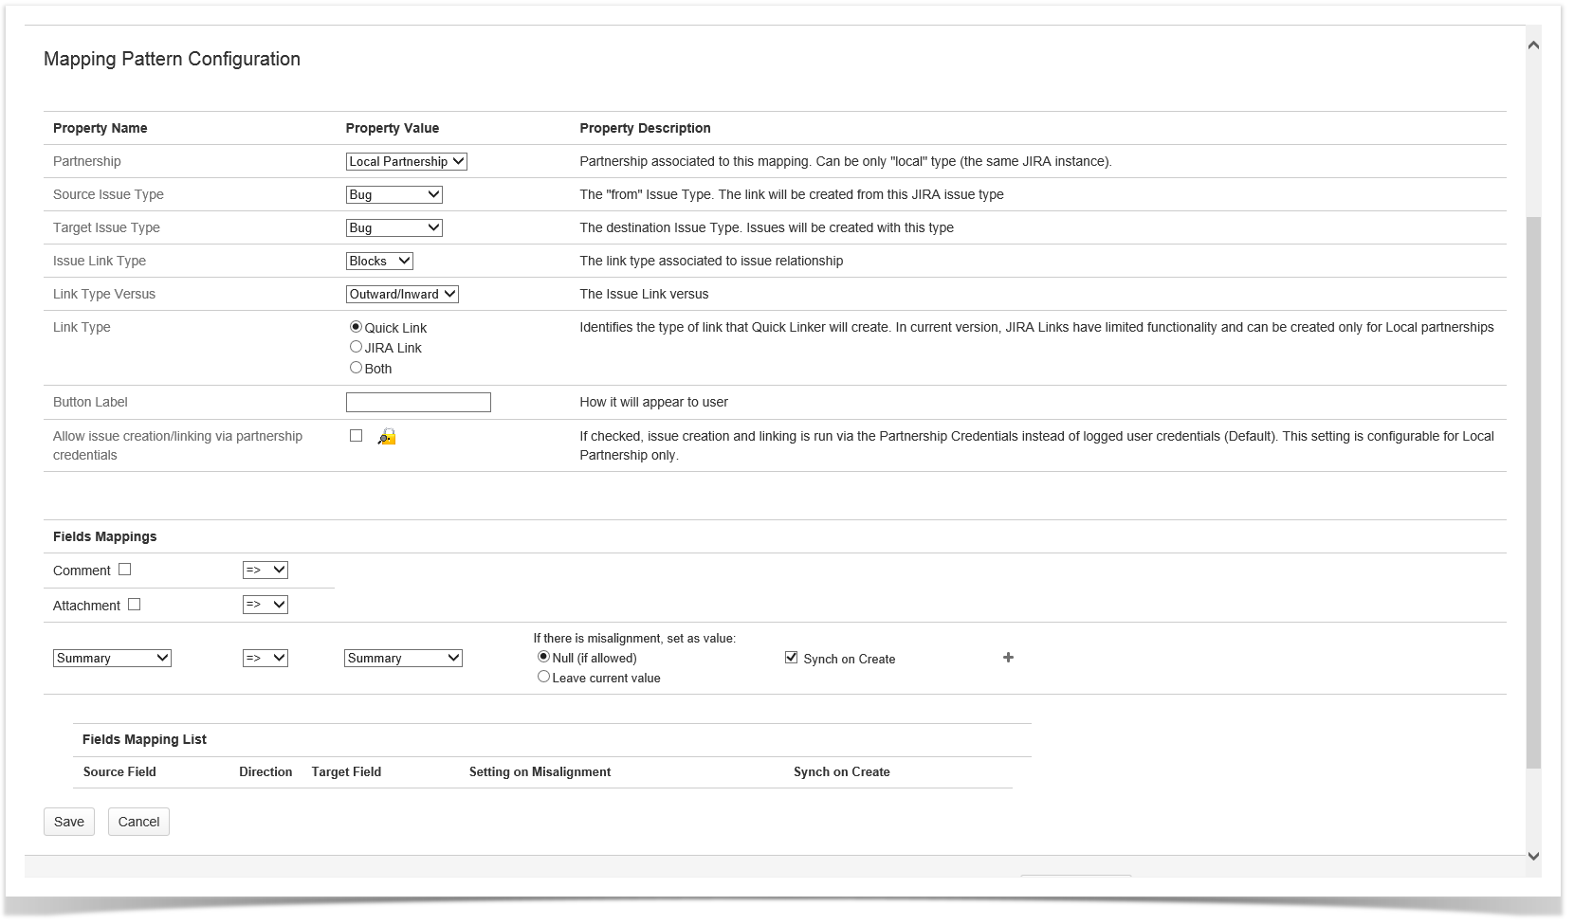Screen dimensions: 1574x924
Task: Choose Leave current value radio option
Action: tap(543, 677)
